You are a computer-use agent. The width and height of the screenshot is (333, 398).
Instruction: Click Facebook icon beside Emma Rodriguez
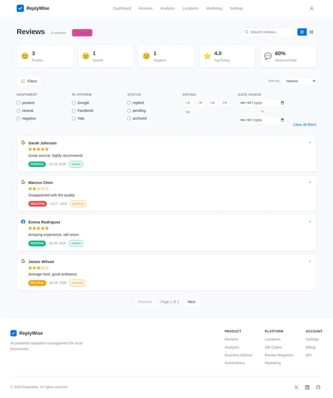pos(23,222)
